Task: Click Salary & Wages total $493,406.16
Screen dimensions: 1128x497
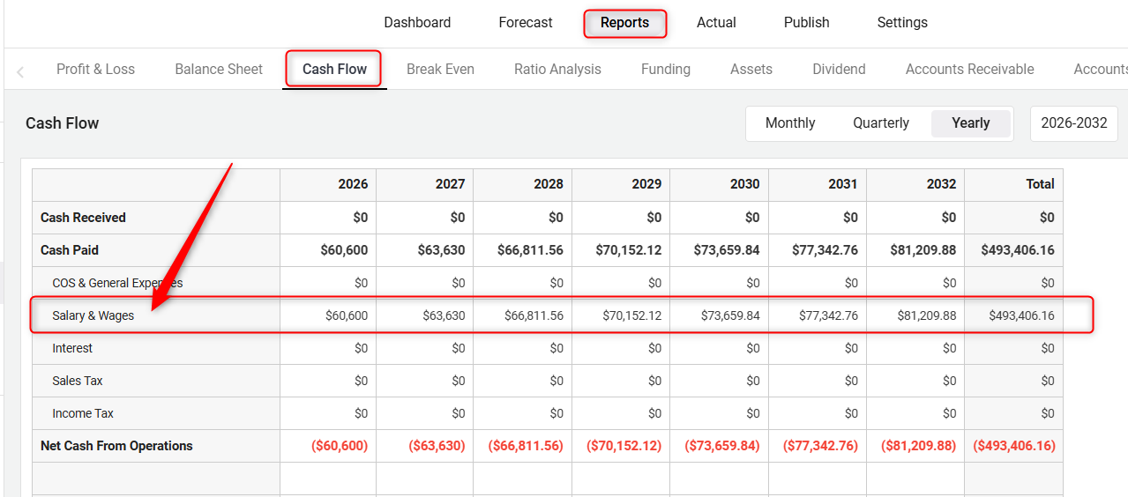Action: click(1021, 315)
